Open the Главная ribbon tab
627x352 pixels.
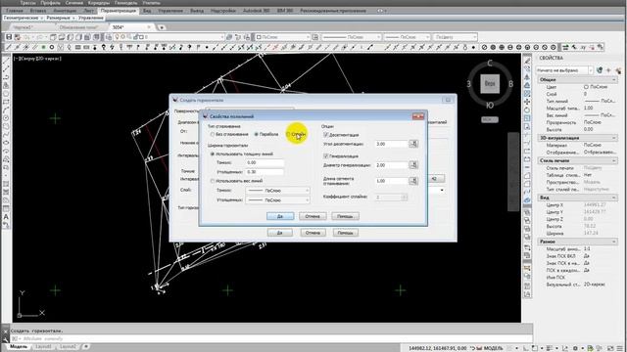[x=15, y=11]
